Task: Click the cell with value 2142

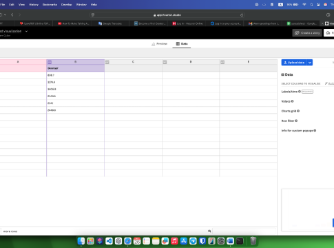Action: point(75,103)
